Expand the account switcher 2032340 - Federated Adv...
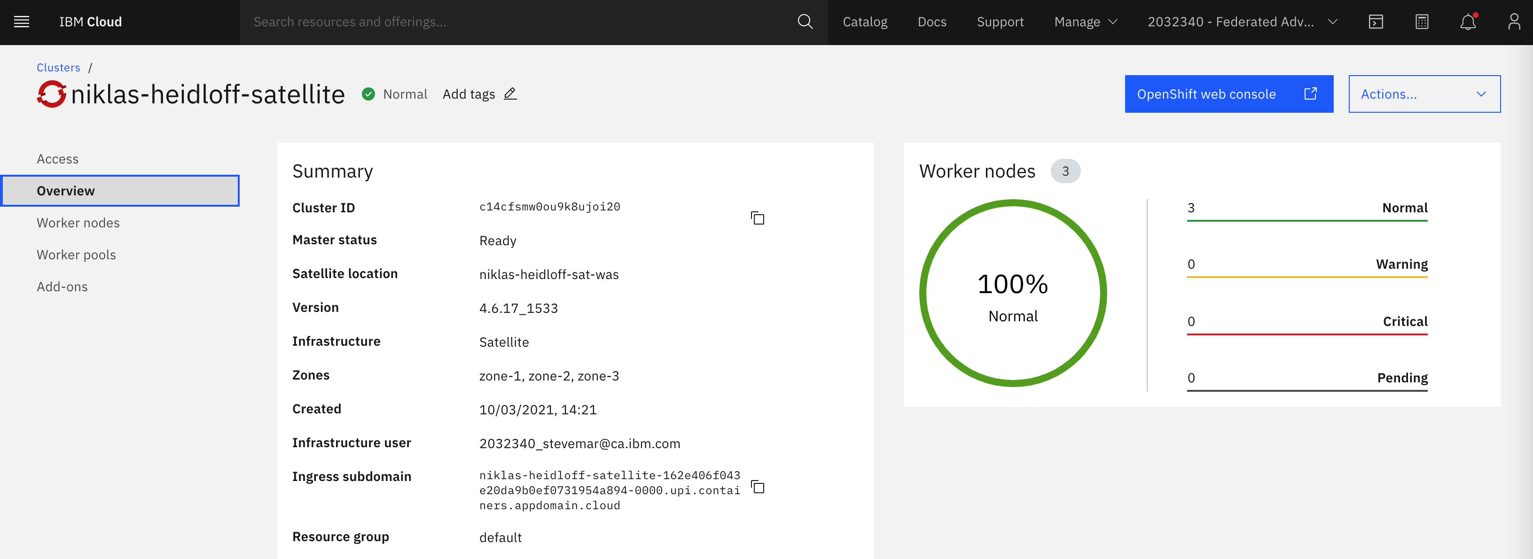Image resolution: width=1533 pixels, height=559 pixels. 1242,22
